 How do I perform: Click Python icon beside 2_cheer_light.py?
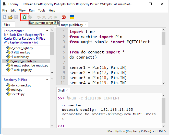coord(8,48)
